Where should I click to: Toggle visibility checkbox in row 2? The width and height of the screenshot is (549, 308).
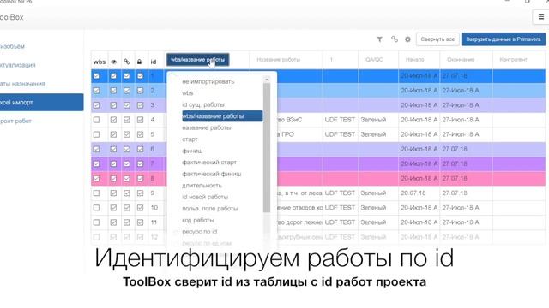[x=113, y=91]
